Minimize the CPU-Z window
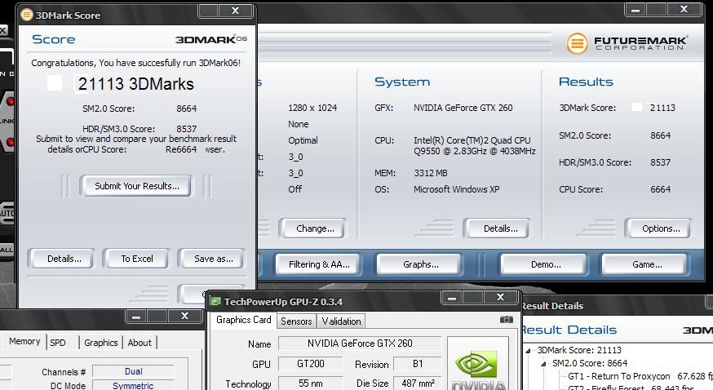The width and height of the screenshot is (713, 390). pos(136,317)
